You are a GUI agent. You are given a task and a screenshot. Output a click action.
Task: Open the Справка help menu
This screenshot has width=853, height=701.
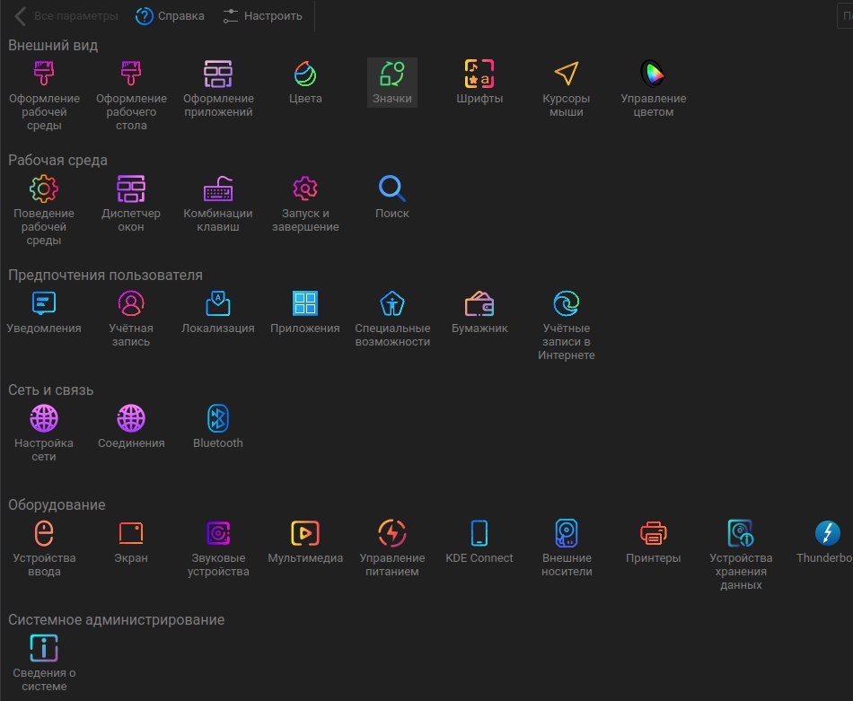point(171,16)
